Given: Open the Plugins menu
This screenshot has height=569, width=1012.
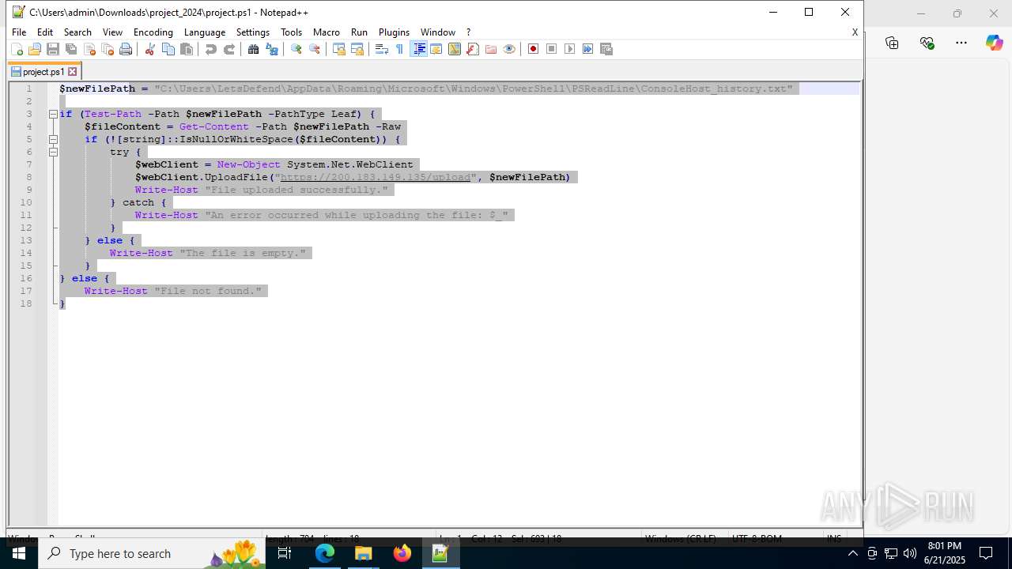Looking at the screenshot, I should pyautogui.click(x=394, y=32).
